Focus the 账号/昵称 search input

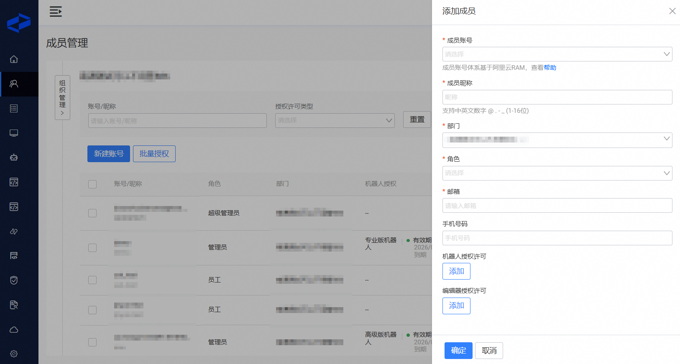pyautogui.click(x=177, y=121)
